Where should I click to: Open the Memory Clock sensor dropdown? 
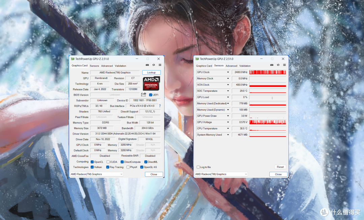228,79
